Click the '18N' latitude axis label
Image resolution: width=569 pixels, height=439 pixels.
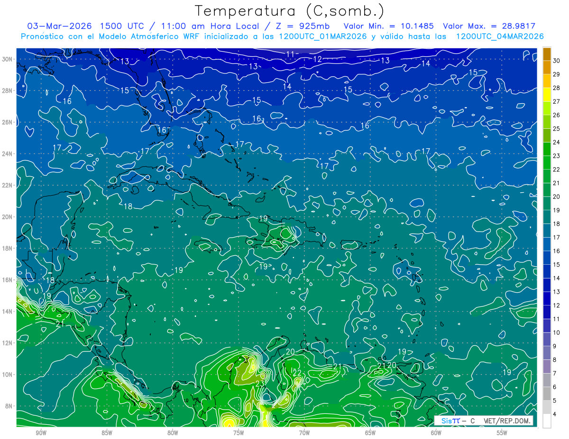click(x=8, y=248)
